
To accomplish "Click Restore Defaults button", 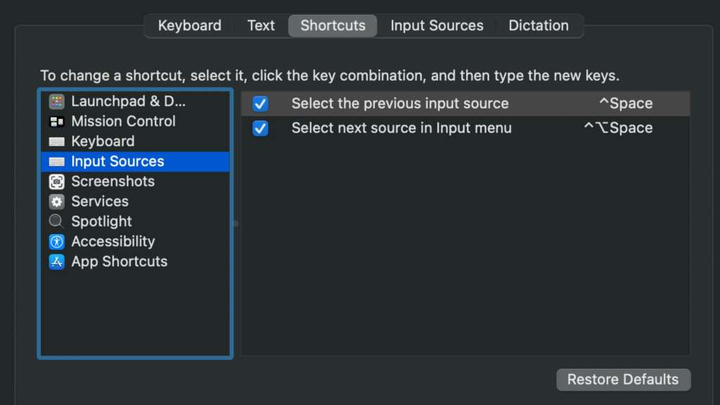I will click(623, 380).
